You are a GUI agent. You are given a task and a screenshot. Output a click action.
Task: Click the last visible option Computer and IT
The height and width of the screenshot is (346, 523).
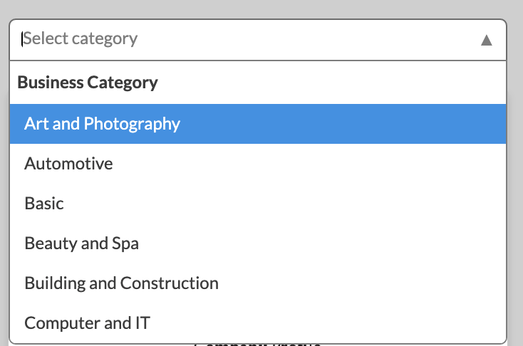87,323
